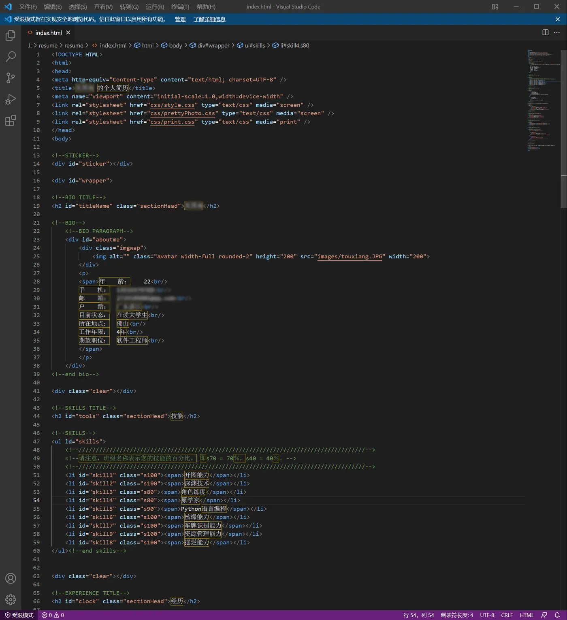Click the customize layout icon in title bar
Image resolution: width=567 pixels, height=620 pixels.
(x=495, y=6)
